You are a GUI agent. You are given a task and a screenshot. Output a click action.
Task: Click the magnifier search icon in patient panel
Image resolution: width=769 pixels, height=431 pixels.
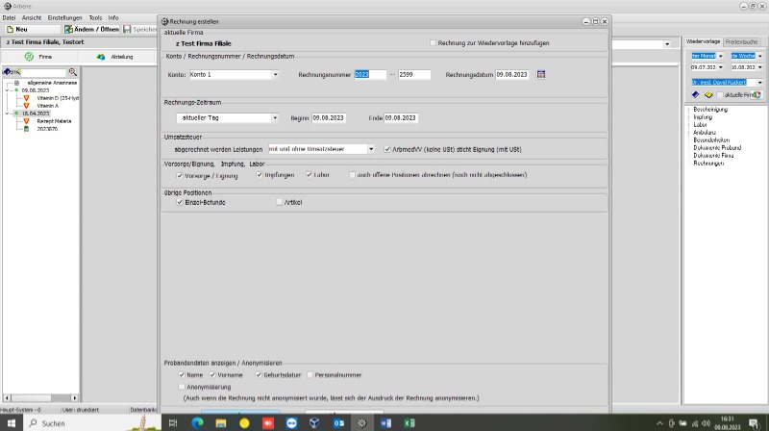(x=72, y=72)
